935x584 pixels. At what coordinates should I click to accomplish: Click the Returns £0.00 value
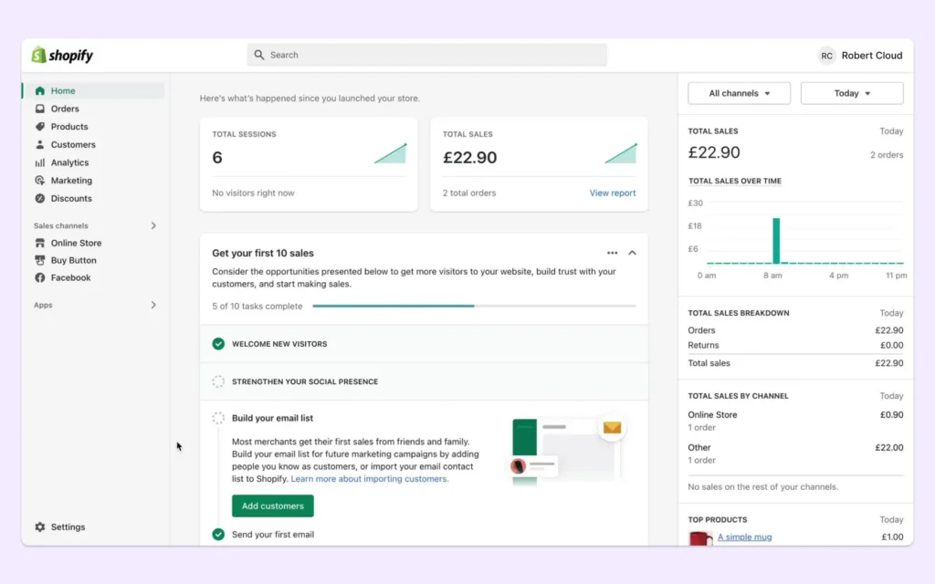pos(891,345)
